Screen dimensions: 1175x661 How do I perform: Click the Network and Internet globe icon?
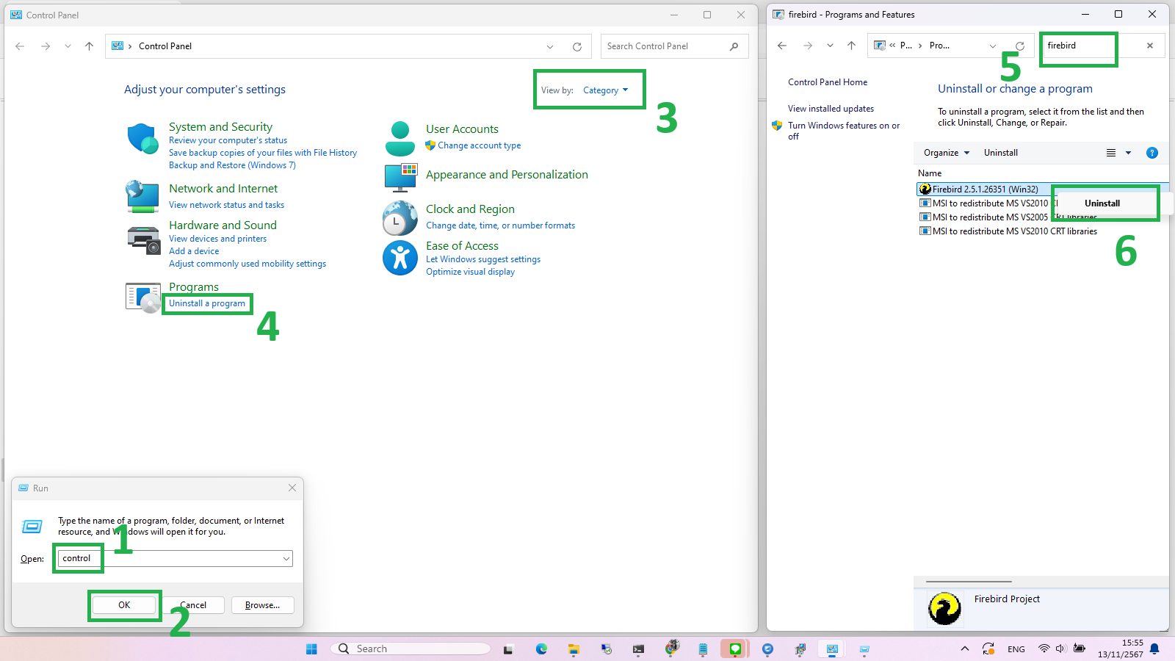tap(142, 196)
